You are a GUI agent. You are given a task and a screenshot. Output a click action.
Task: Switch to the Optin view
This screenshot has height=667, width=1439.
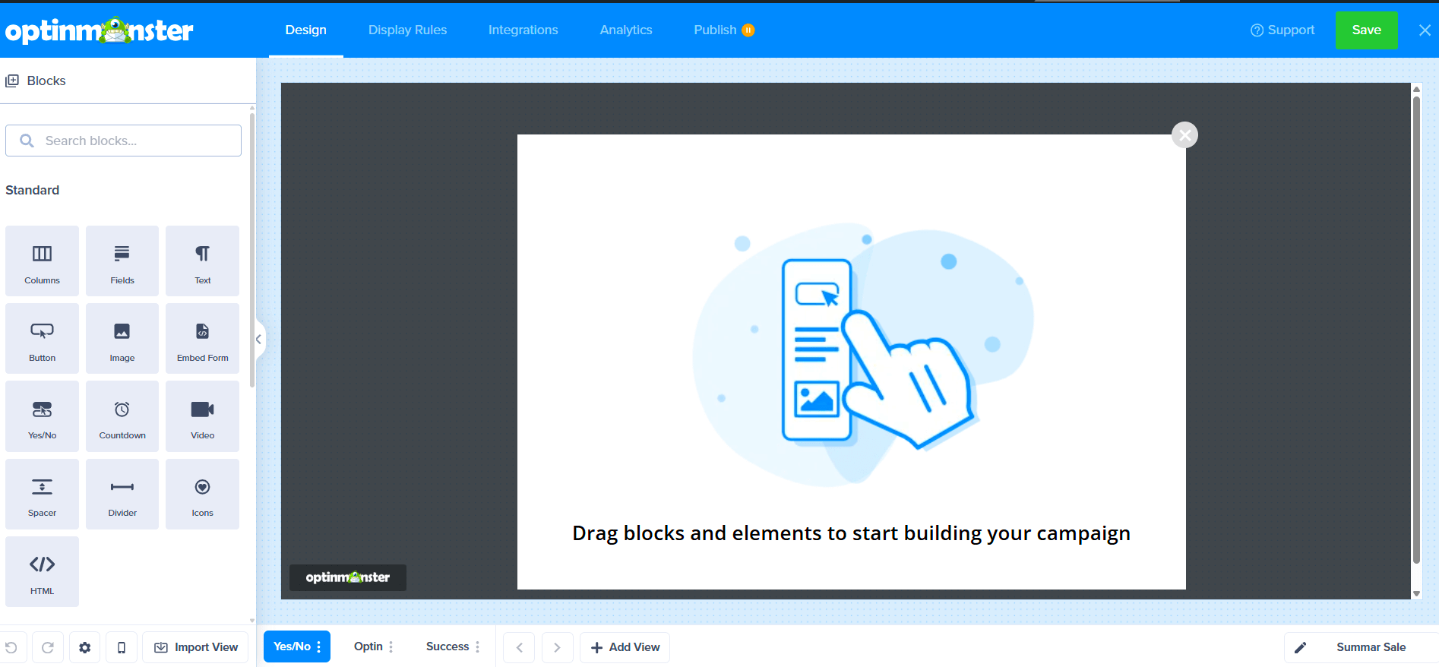368,646
